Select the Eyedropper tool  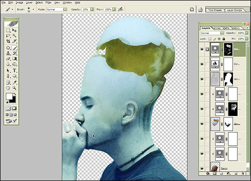14,82
